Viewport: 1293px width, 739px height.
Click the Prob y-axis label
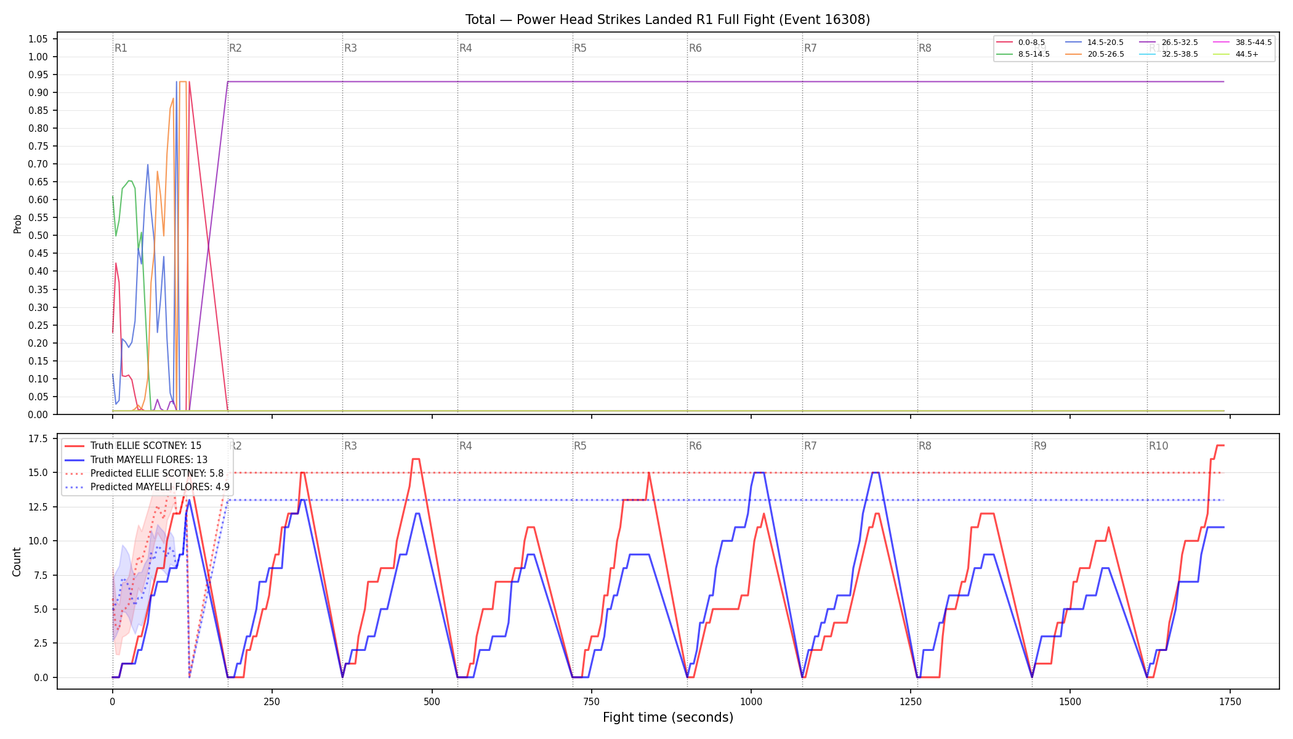[17, 224]
